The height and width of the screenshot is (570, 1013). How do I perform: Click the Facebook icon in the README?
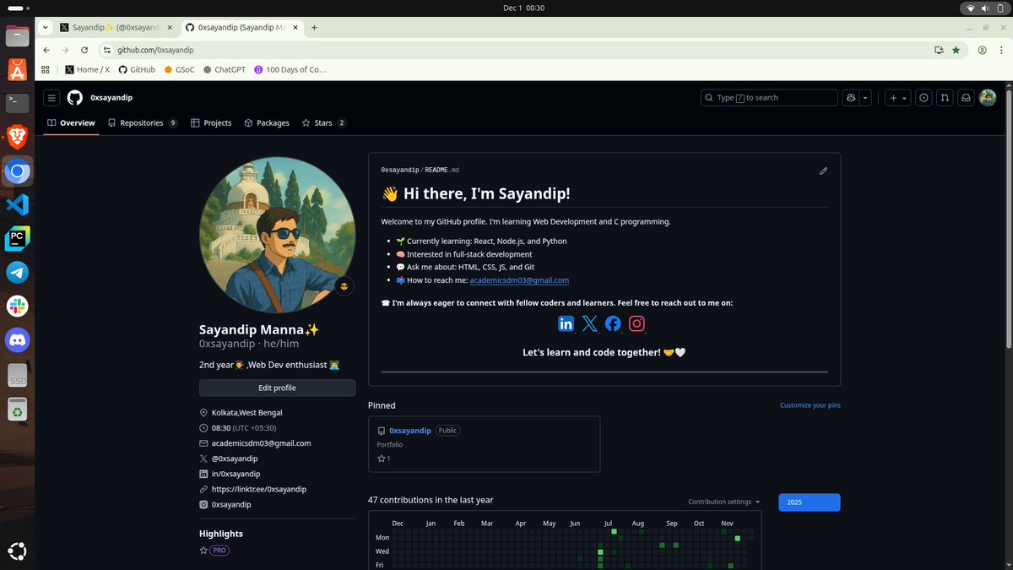click(x=613, y=323)
